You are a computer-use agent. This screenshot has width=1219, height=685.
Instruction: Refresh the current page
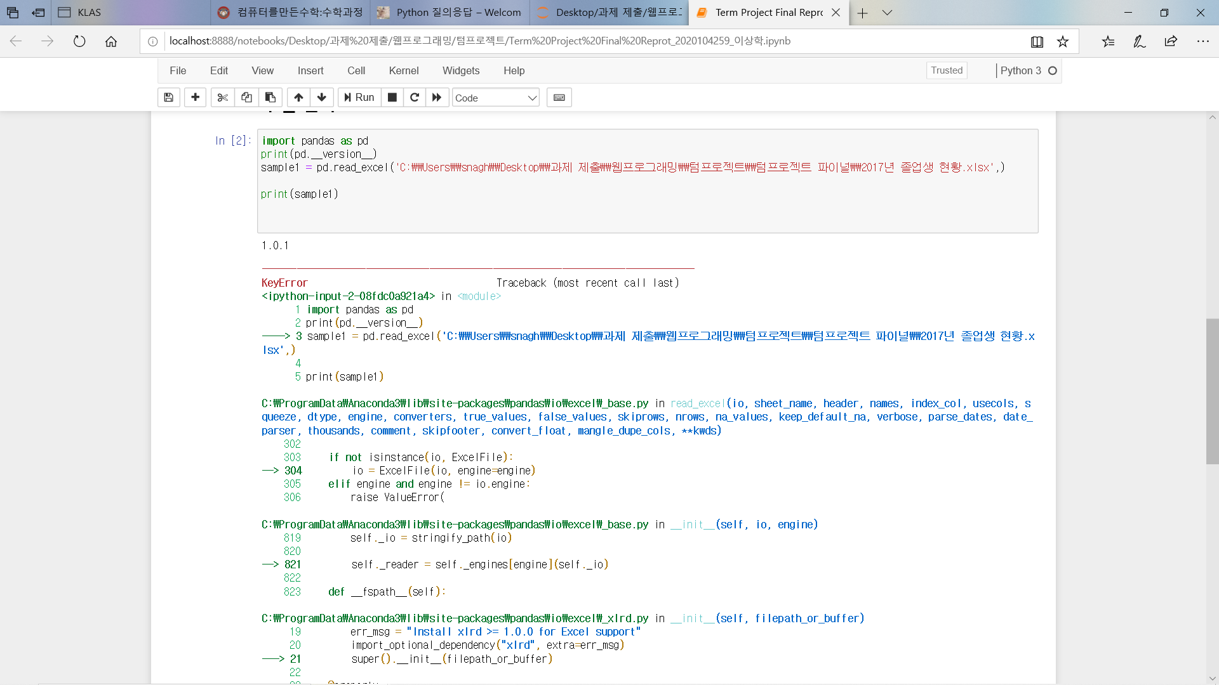coord(79,41)
